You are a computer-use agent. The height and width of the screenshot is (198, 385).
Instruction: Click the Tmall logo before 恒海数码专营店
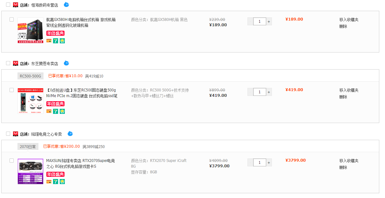(15, 5)
